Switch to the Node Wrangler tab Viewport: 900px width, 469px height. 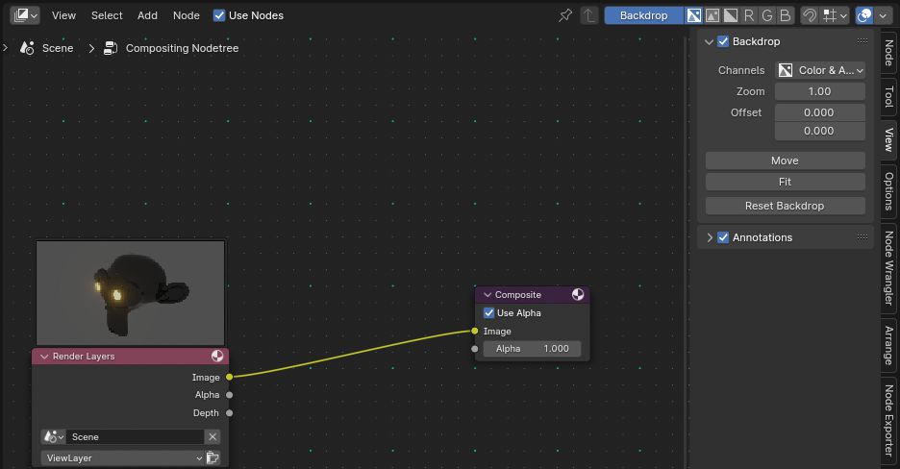point(888,269)
